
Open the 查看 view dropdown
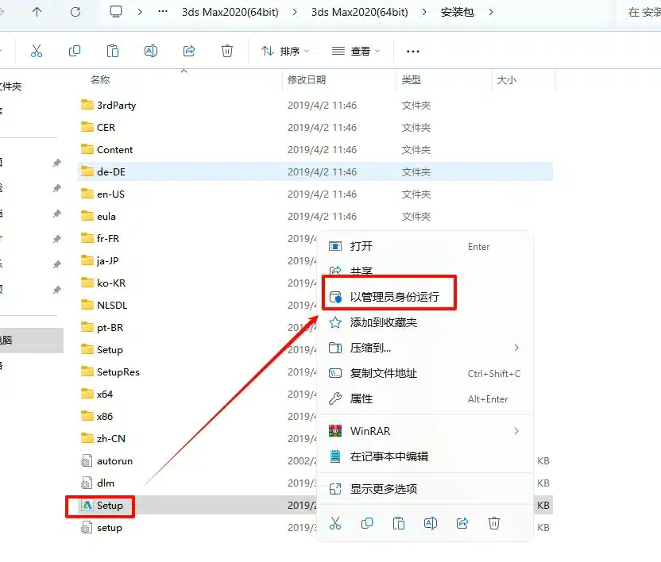(x=356, y=51)
